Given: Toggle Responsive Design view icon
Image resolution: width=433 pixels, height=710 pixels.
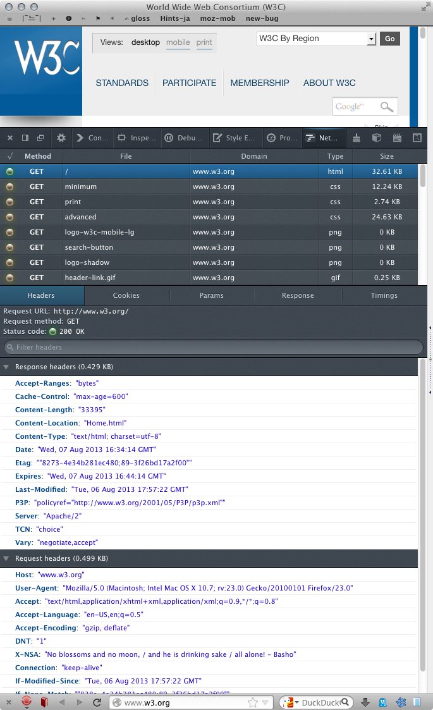Looking at the screenshot, I should [x=417, y=138].
